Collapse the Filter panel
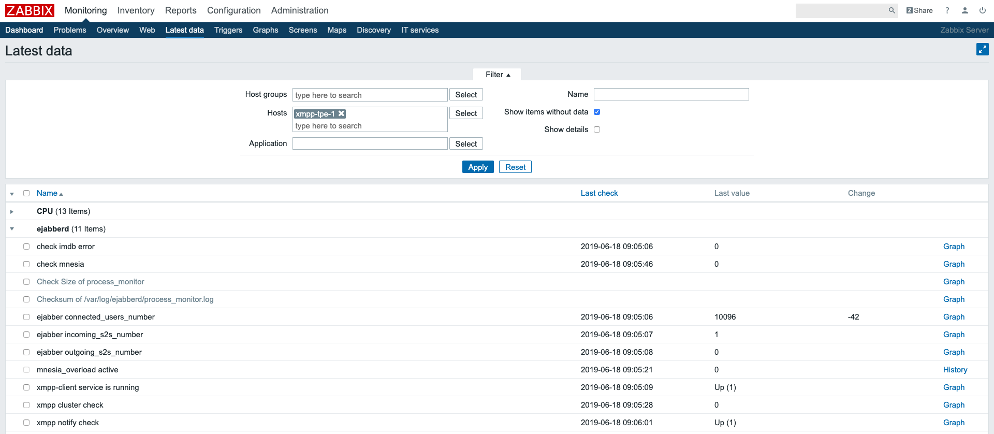 497,75
